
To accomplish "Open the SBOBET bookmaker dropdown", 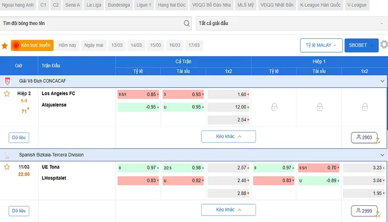I will [x=361, y=45].
